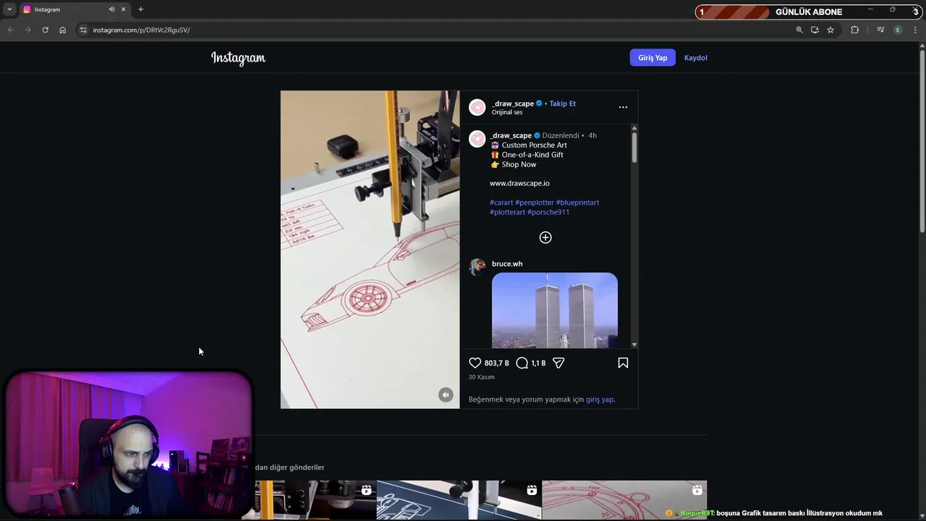Open comments via speech bubble icon
Viewport: 926px width, 521px height.
[522, 363]
